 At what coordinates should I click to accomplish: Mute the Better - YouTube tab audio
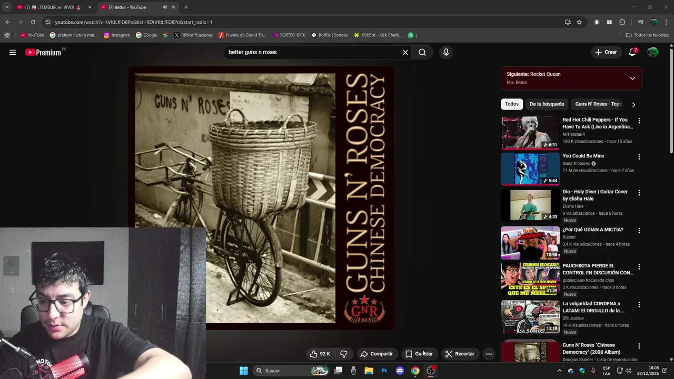pyautogui.click(x=165, y=7)
